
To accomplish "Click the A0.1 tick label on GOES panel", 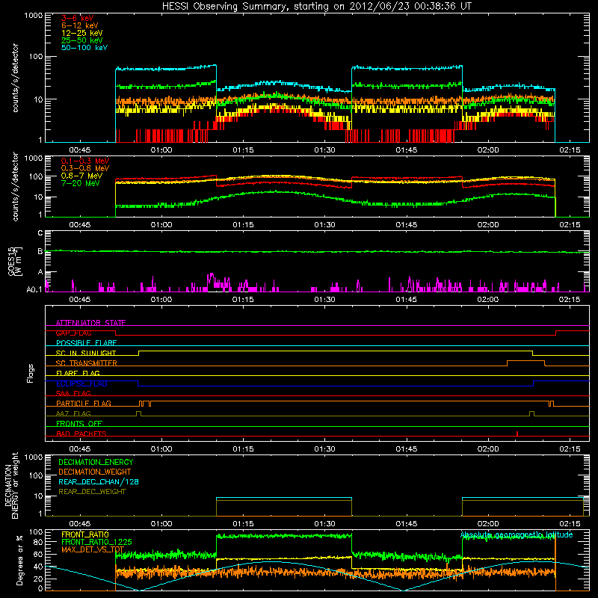I will (x=34, y=290).
